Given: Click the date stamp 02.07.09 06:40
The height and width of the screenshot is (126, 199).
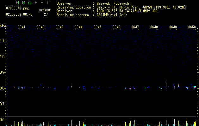Looking at the screenshot, I should (x=19, y=14).
